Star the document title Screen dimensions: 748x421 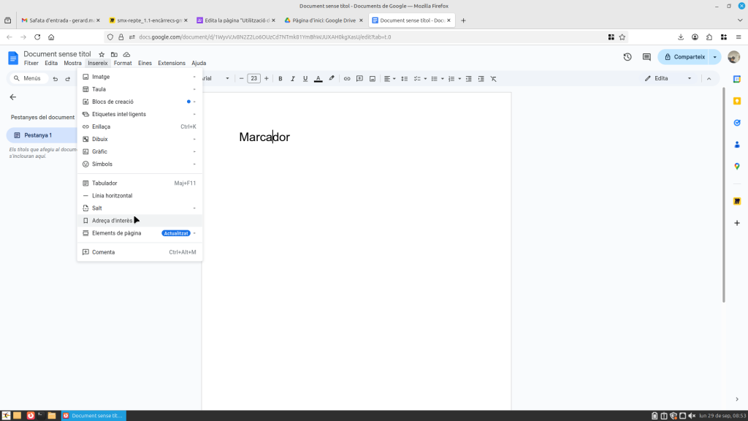(102, 55)
